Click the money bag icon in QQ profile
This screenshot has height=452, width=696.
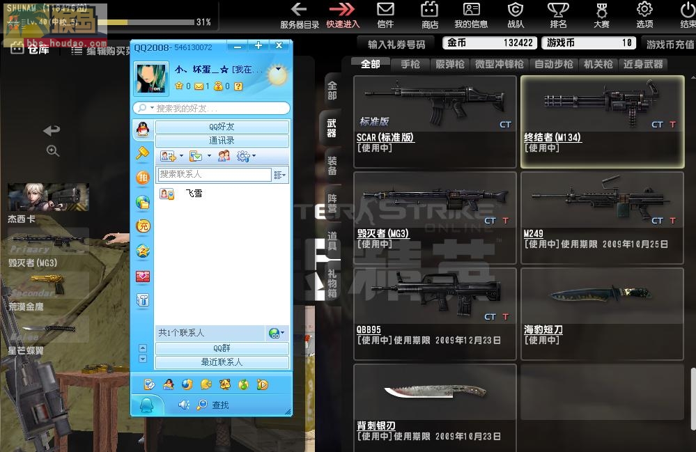218,86
